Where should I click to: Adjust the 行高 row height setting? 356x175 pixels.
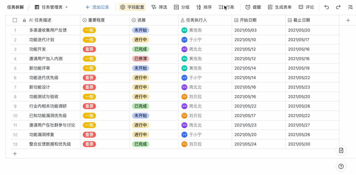click(227, 7)
